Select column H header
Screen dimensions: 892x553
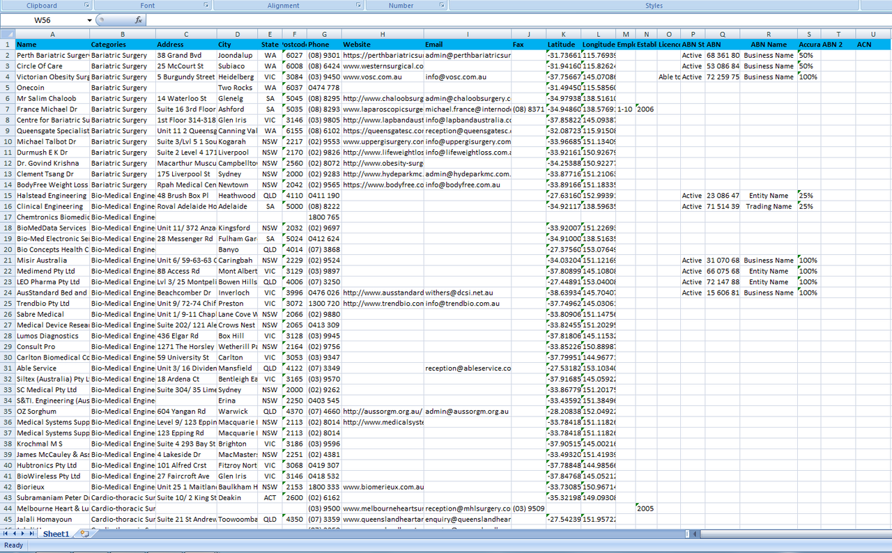tap(383, 34)
